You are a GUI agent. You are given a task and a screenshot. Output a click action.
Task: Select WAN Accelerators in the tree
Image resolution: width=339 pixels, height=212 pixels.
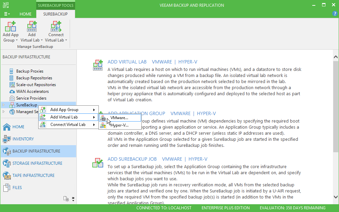point(32,91)
